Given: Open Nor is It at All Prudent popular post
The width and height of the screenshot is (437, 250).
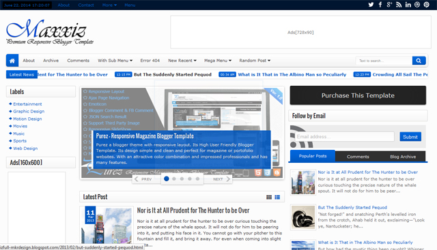Looking at the screenshot, I should point(367,172).
